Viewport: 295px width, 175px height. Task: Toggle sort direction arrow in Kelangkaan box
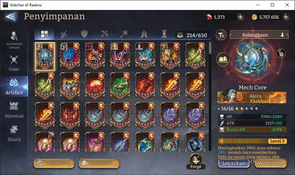(x=282, y=35)
